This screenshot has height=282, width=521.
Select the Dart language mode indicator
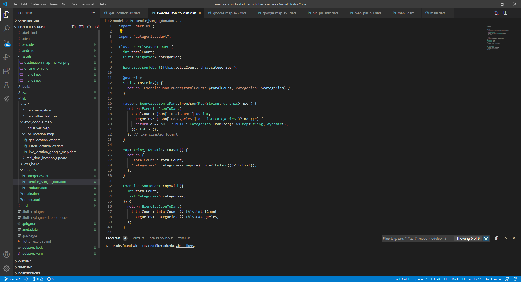(x=455, y=279)
